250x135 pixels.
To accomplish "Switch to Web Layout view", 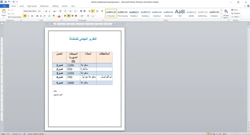I will (214, 134).
